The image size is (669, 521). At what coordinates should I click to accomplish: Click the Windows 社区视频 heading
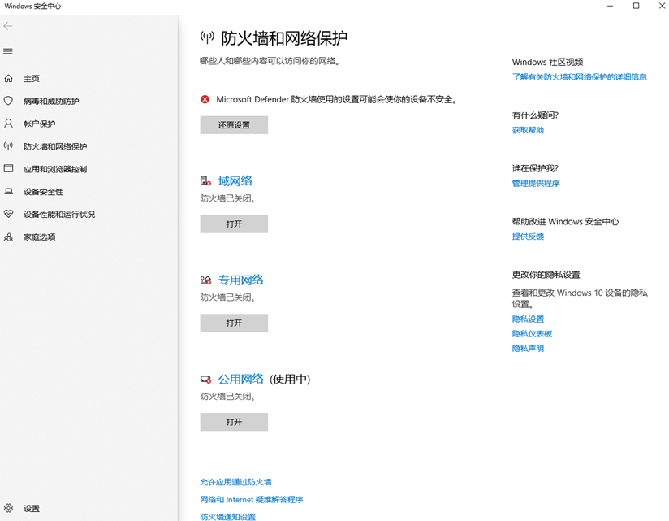click(547, 62)
